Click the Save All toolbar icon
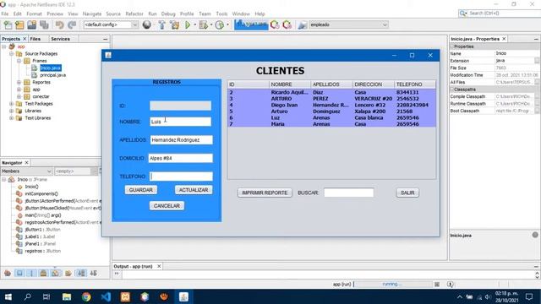The width and height of the screenshot is (541, 304). point(44,24)
